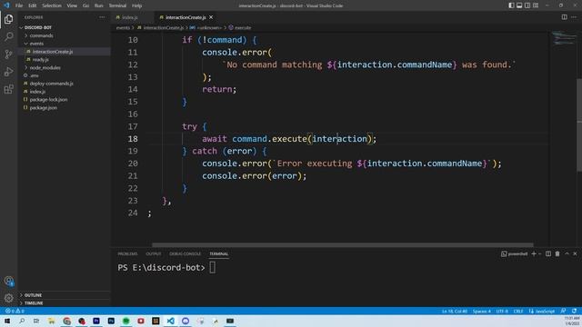Collapse the events folder
Screen dimensions: 582x327
tap(36, 44)
